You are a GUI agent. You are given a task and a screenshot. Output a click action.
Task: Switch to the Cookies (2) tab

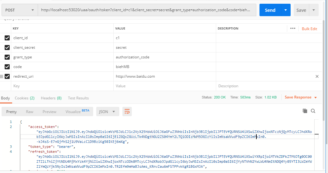coord(25,98)
